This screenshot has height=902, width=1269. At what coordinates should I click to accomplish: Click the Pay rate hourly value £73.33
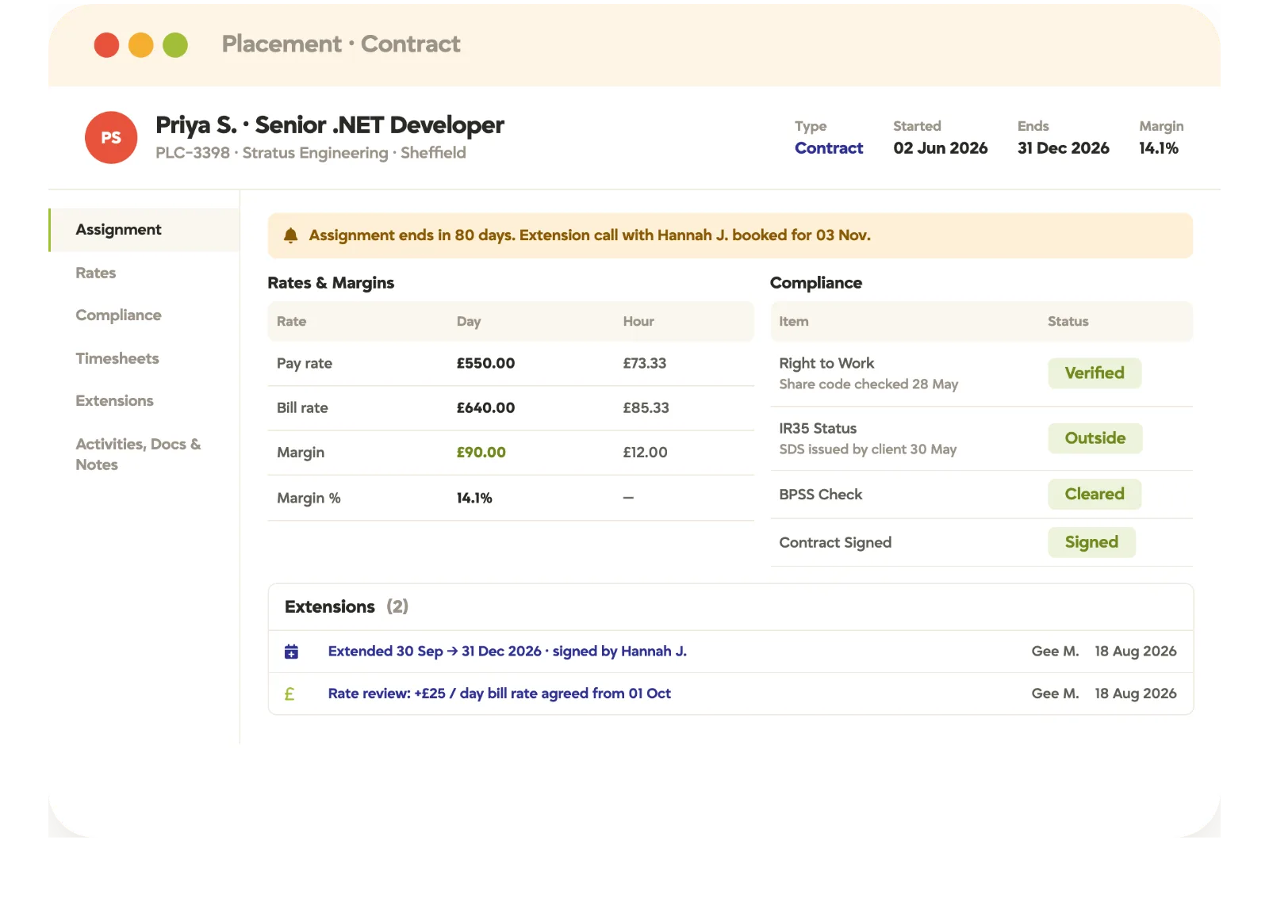[x=644, y=364]
